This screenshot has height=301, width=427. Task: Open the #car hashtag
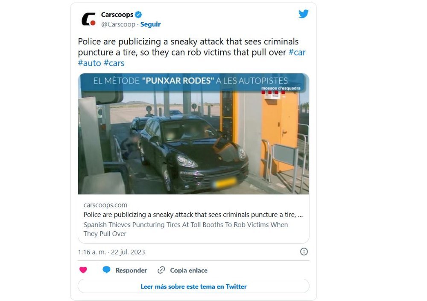[297, 52]
